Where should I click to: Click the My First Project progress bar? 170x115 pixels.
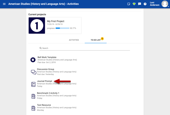[62, 28]
